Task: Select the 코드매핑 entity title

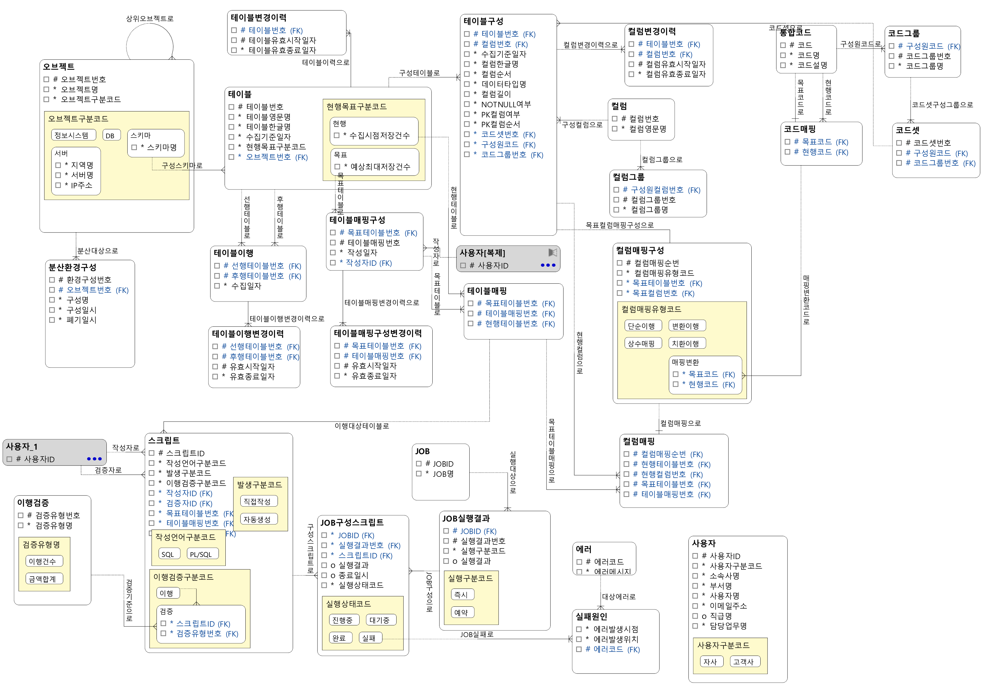Action: coord(799,129)
